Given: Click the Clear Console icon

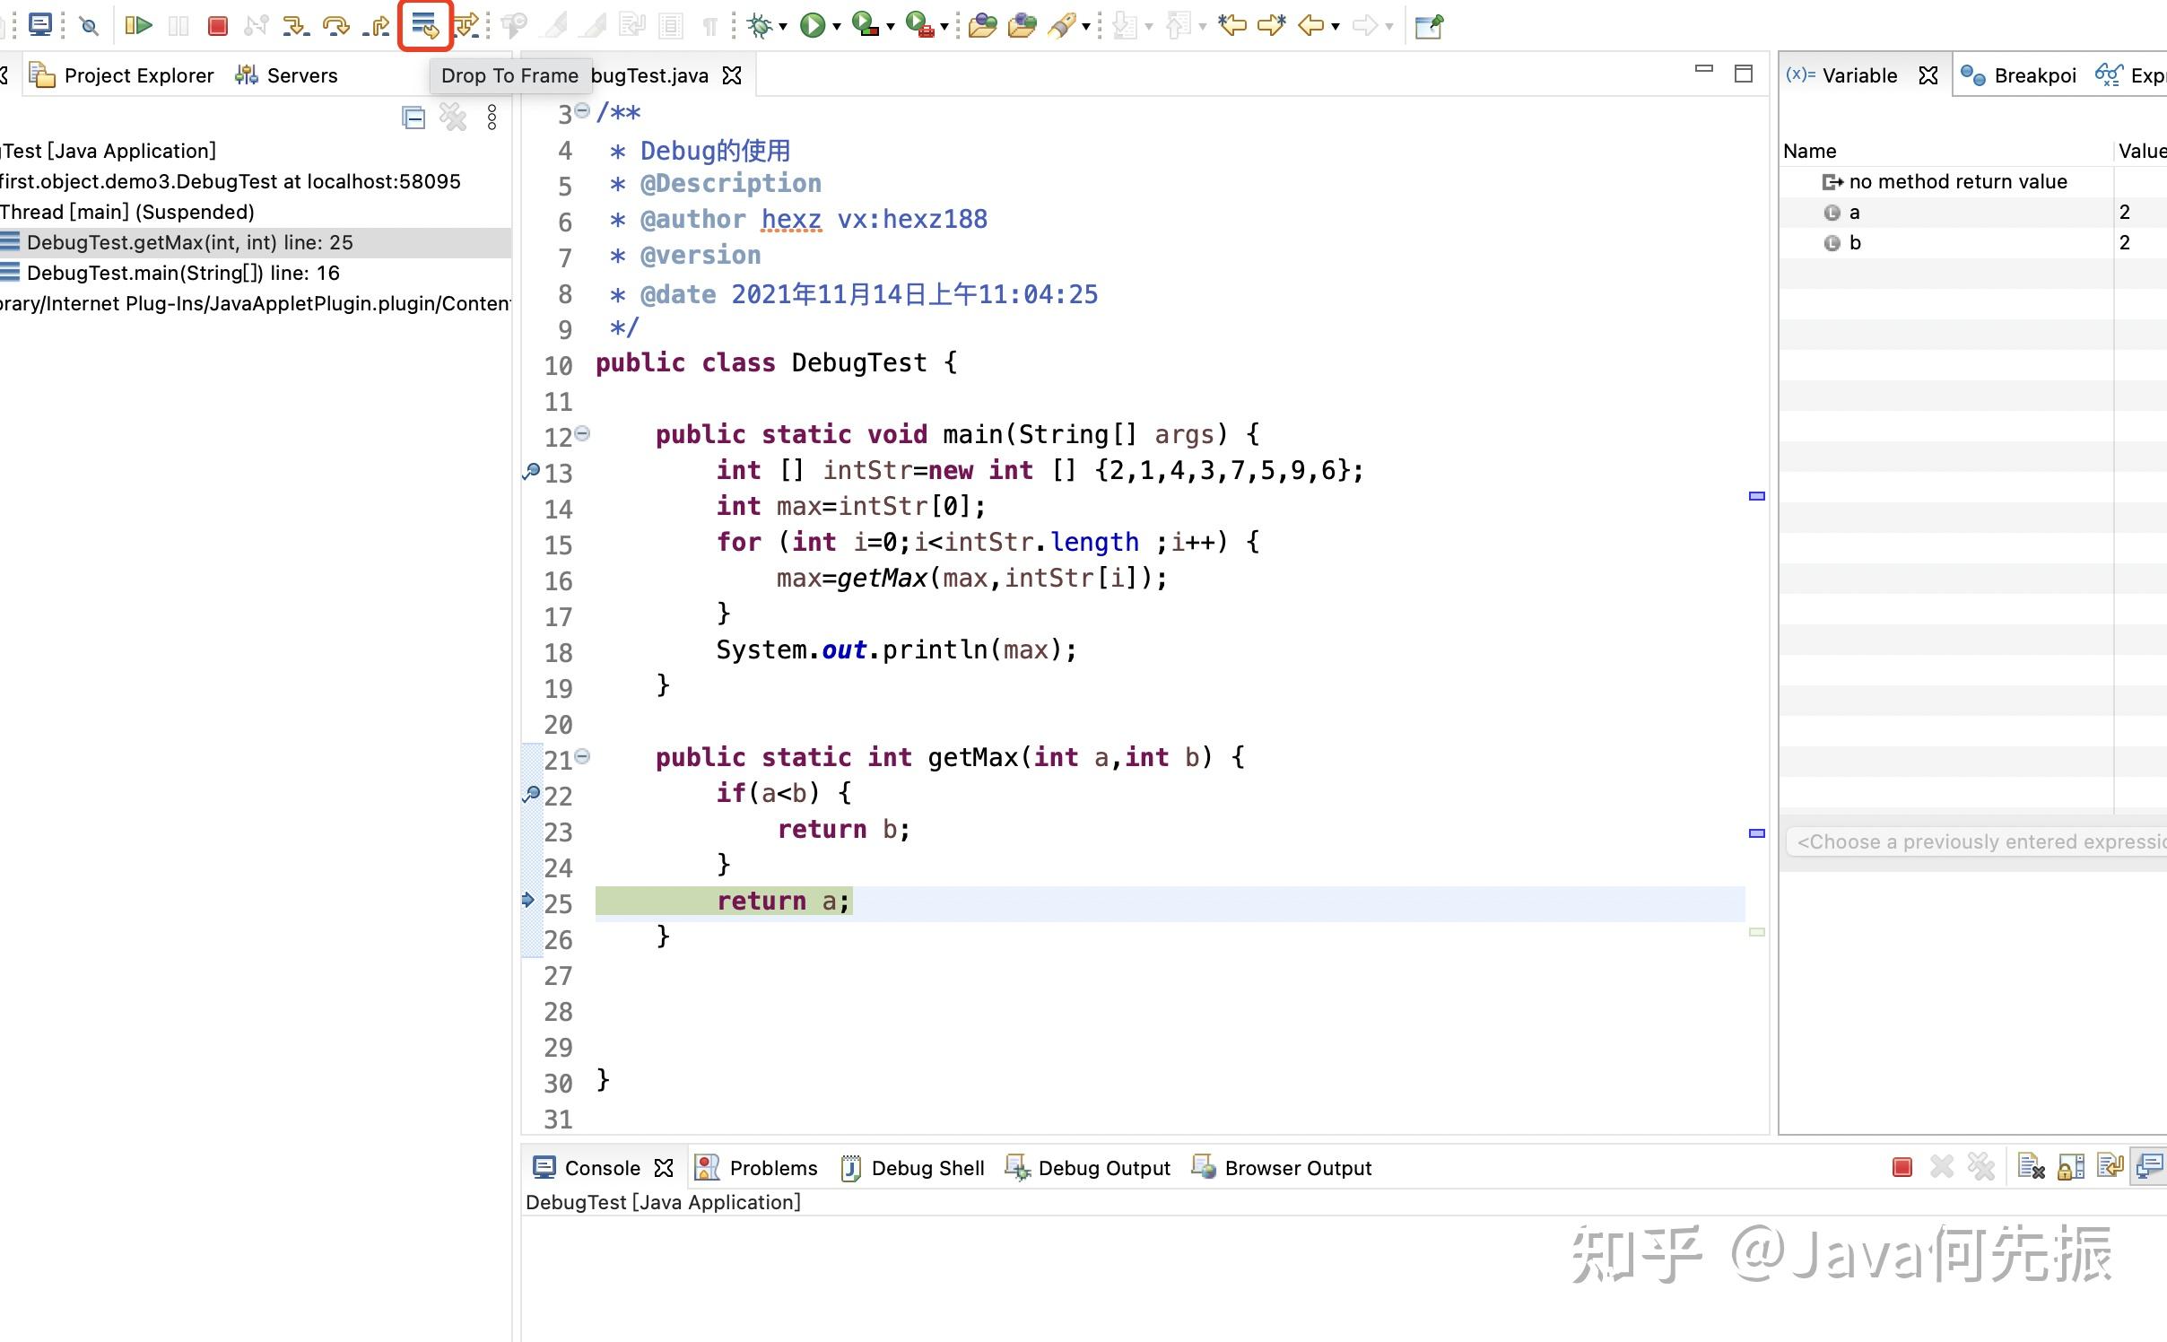Looking at the screenshot, I should [2030, 1167].
